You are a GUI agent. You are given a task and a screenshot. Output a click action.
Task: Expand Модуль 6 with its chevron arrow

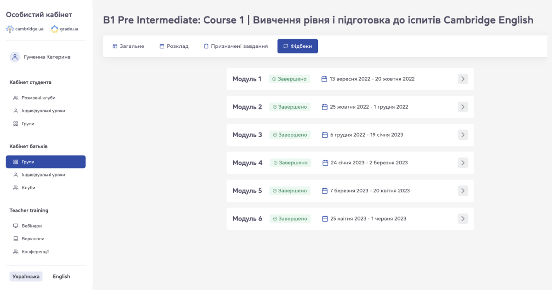pyautogui.click(x=463, y=219)
